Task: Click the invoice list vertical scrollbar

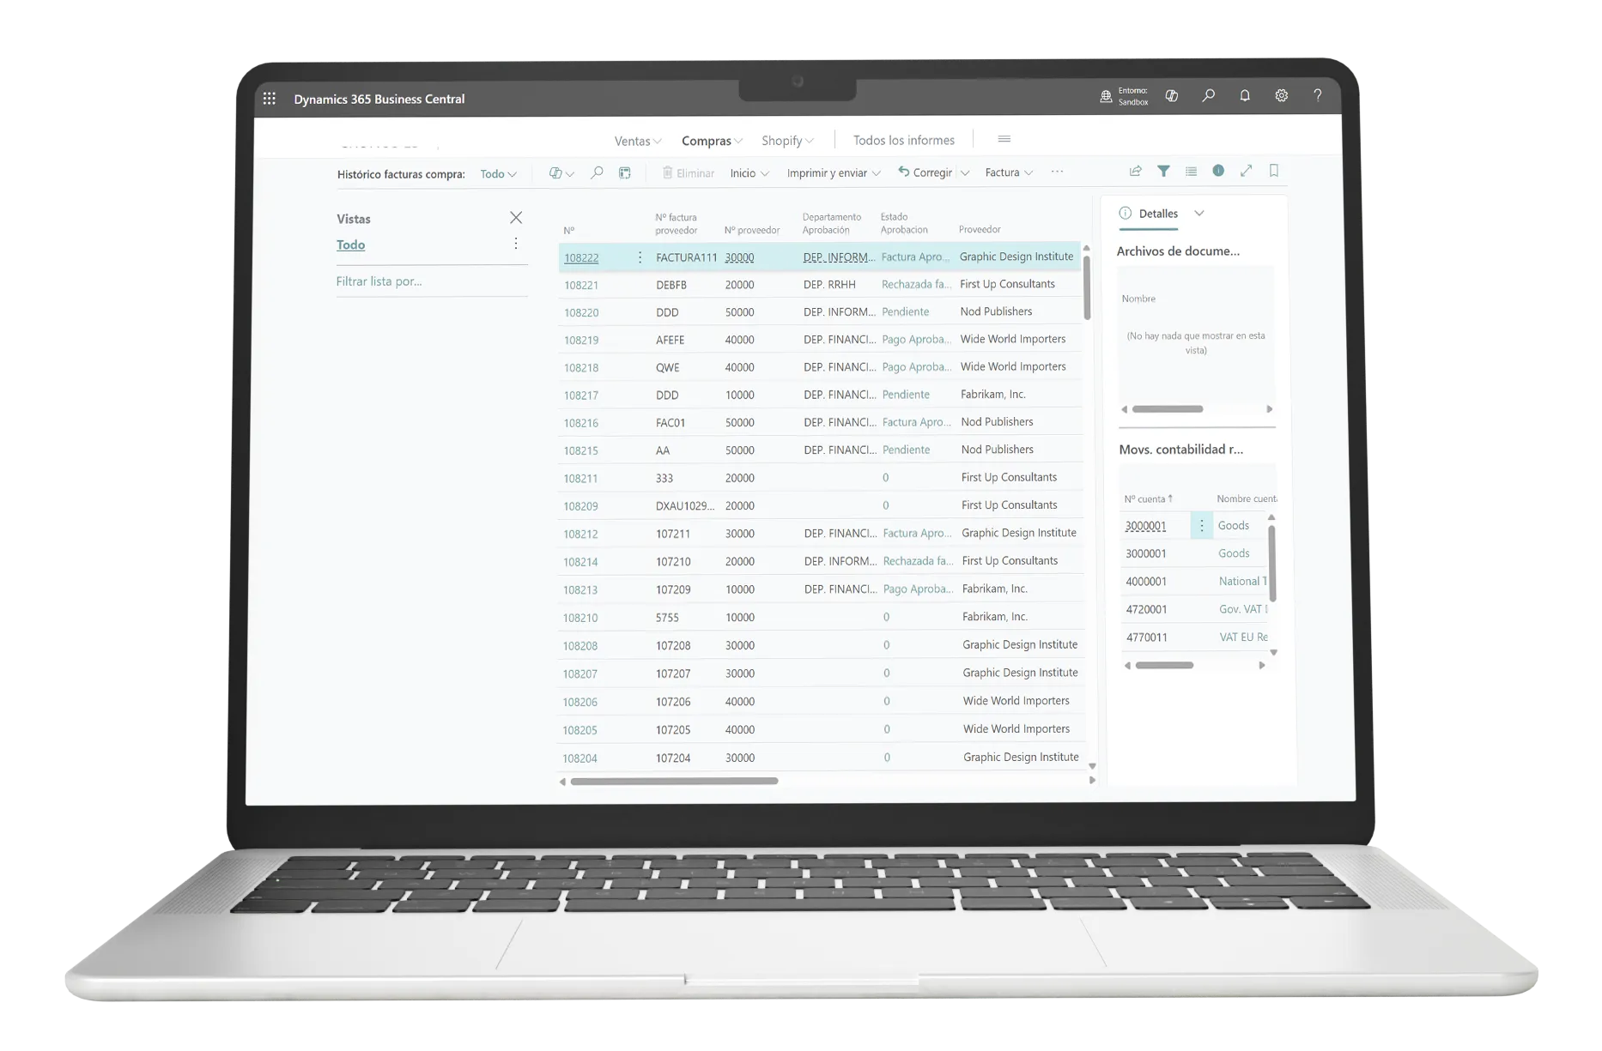Action: click(1087, 287)
